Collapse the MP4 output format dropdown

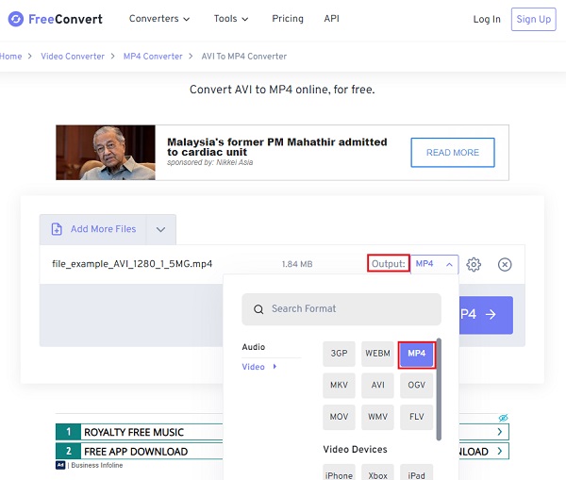click(435, 264)
